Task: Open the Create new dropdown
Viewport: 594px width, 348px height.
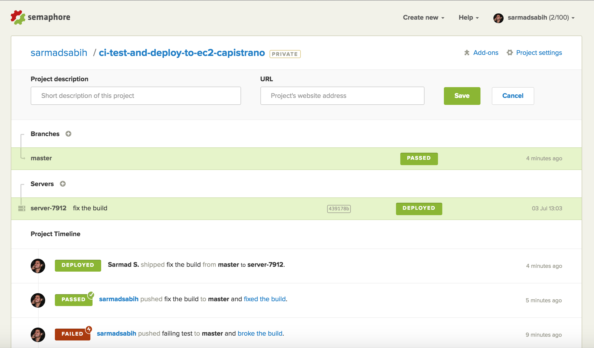Action: coord(423,17)
